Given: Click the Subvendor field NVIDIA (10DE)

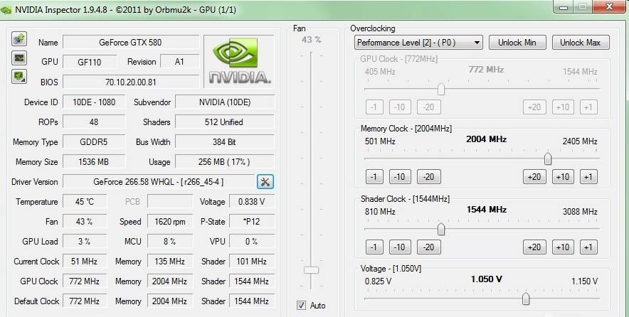Looking at the screenshot, I should coord(225,102).
